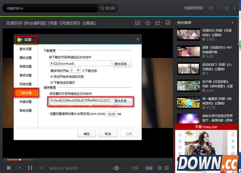Open the simultaneous download tasks dropdown

click(75, 70)
